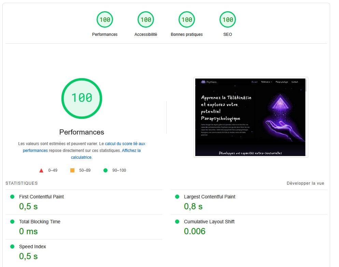
Task: Click green status dot beside First Contentful Paint
Action: 12,197
